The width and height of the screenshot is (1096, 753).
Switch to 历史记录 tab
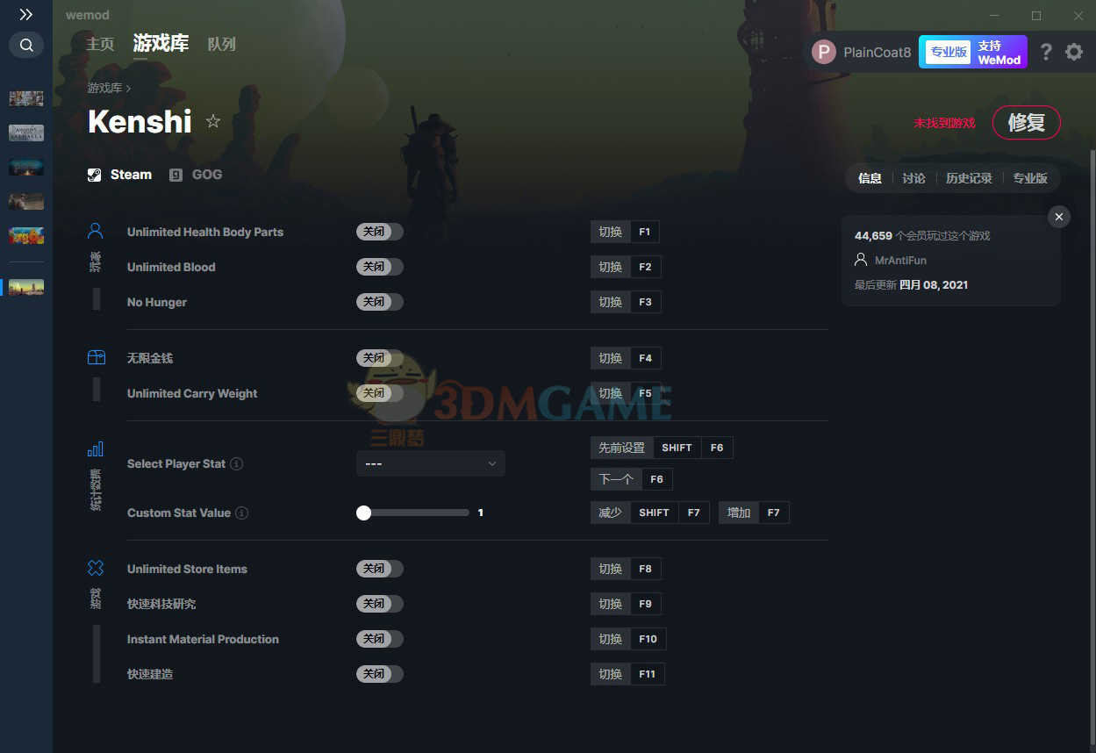coord(969,178)
